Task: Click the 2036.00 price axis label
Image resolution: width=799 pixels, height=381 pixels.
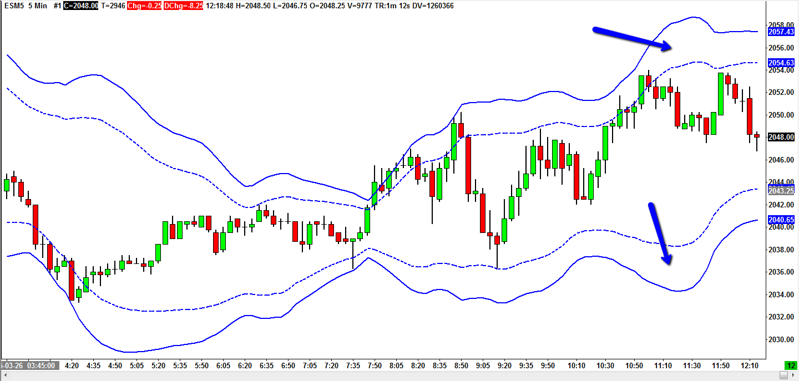Action: point(781,272)
